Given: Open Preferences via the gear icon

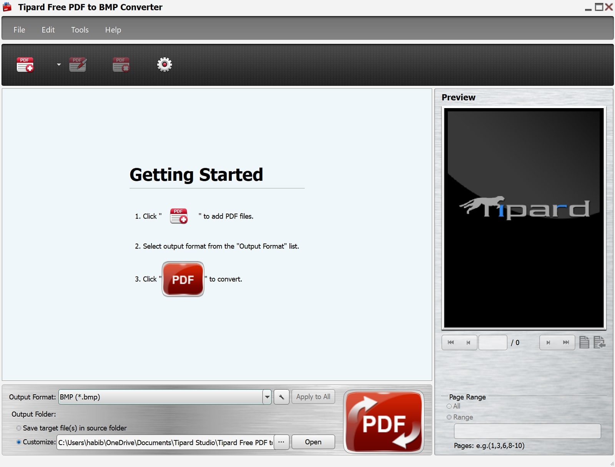Looking at the screenshot, I should [165, 65].
